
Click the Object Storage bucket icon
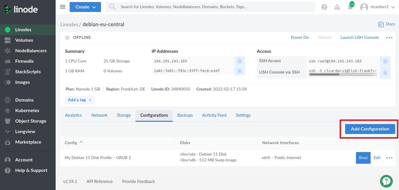coord(8,121)
